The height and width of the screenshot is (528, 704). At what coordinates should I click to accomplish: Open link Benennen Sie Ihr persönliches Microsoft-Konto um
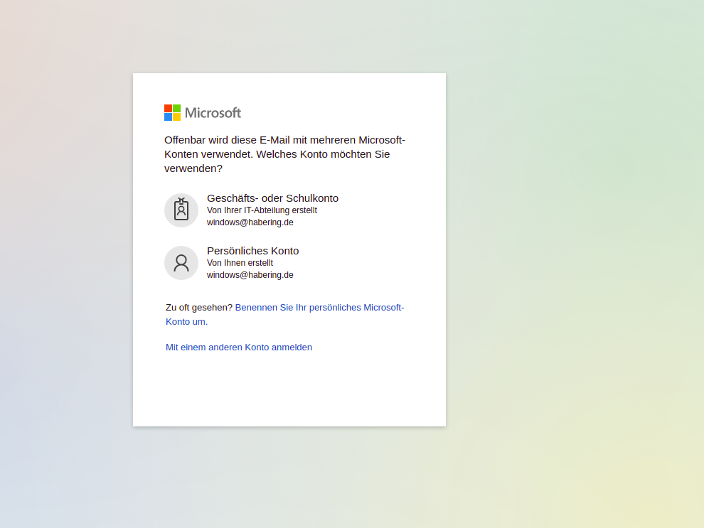[x=284, y=315]
